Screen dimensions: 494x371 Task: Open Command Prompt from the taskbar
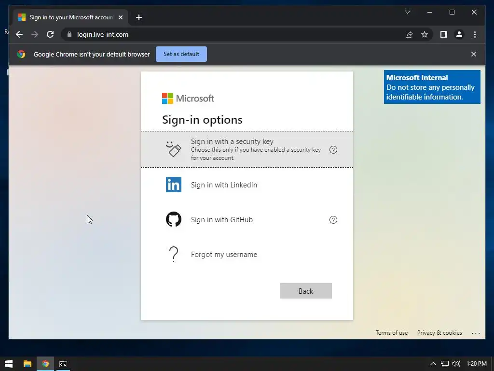coord(63,364)
